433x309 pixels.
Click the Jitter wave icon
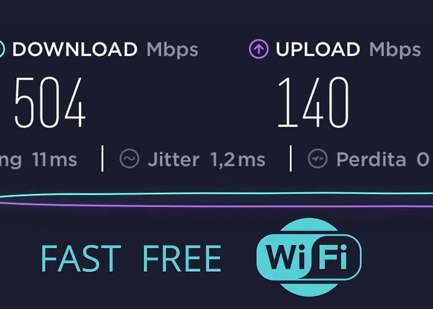coord(129,159)
